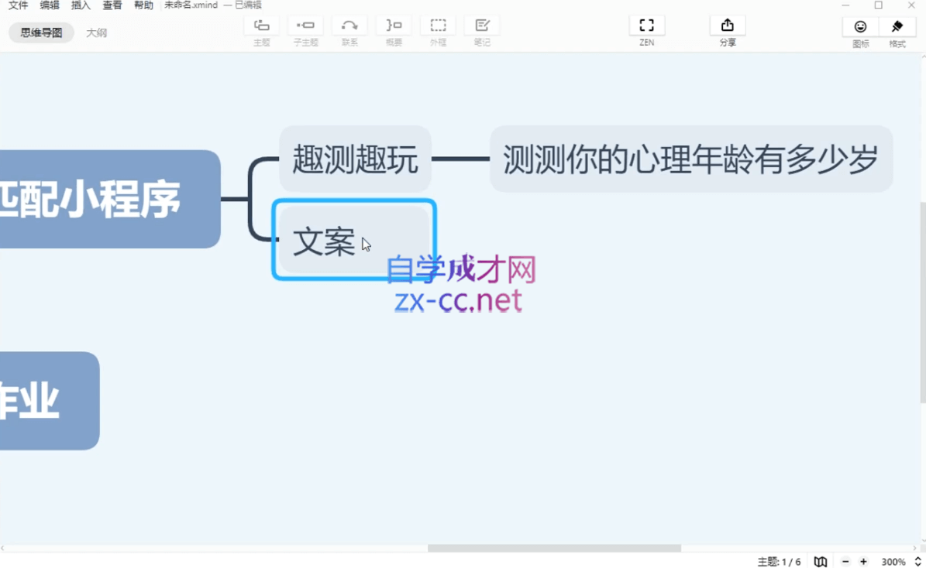Select the 趣测趣玩 topic node
This screenshot has width=926, height=568.
[355, 159]
